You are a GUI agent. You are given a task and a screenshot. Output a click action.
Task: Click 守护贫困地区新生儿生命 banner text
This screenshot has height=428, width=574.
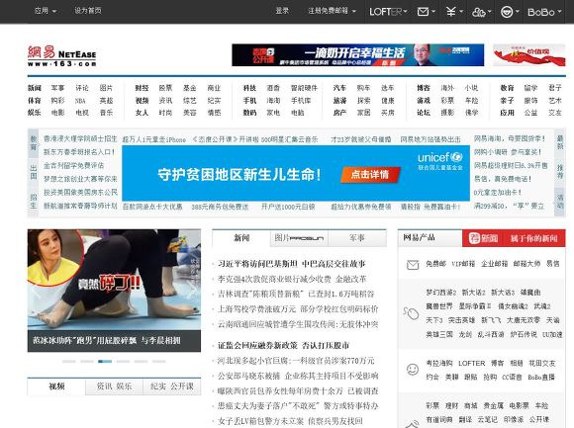pyautogui.click(x=239, y=174)
